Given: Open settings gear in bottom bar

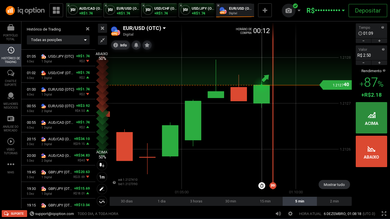Looking at the screenshot, I should click(290, 214).
